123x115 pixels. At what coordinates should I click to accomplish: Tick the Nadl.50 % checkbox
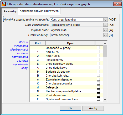tap(98, 52)
